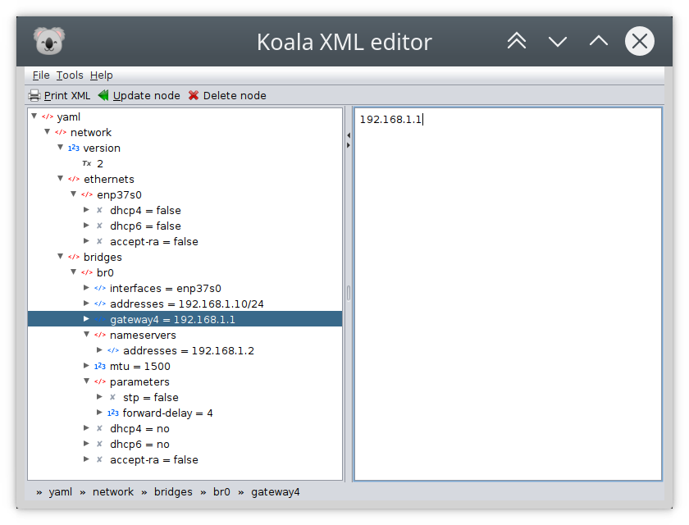Click the red tag icon beside bridges
The width and height of the screenshot is (689, 525).
pyautogui.click(x=74, y=257)
